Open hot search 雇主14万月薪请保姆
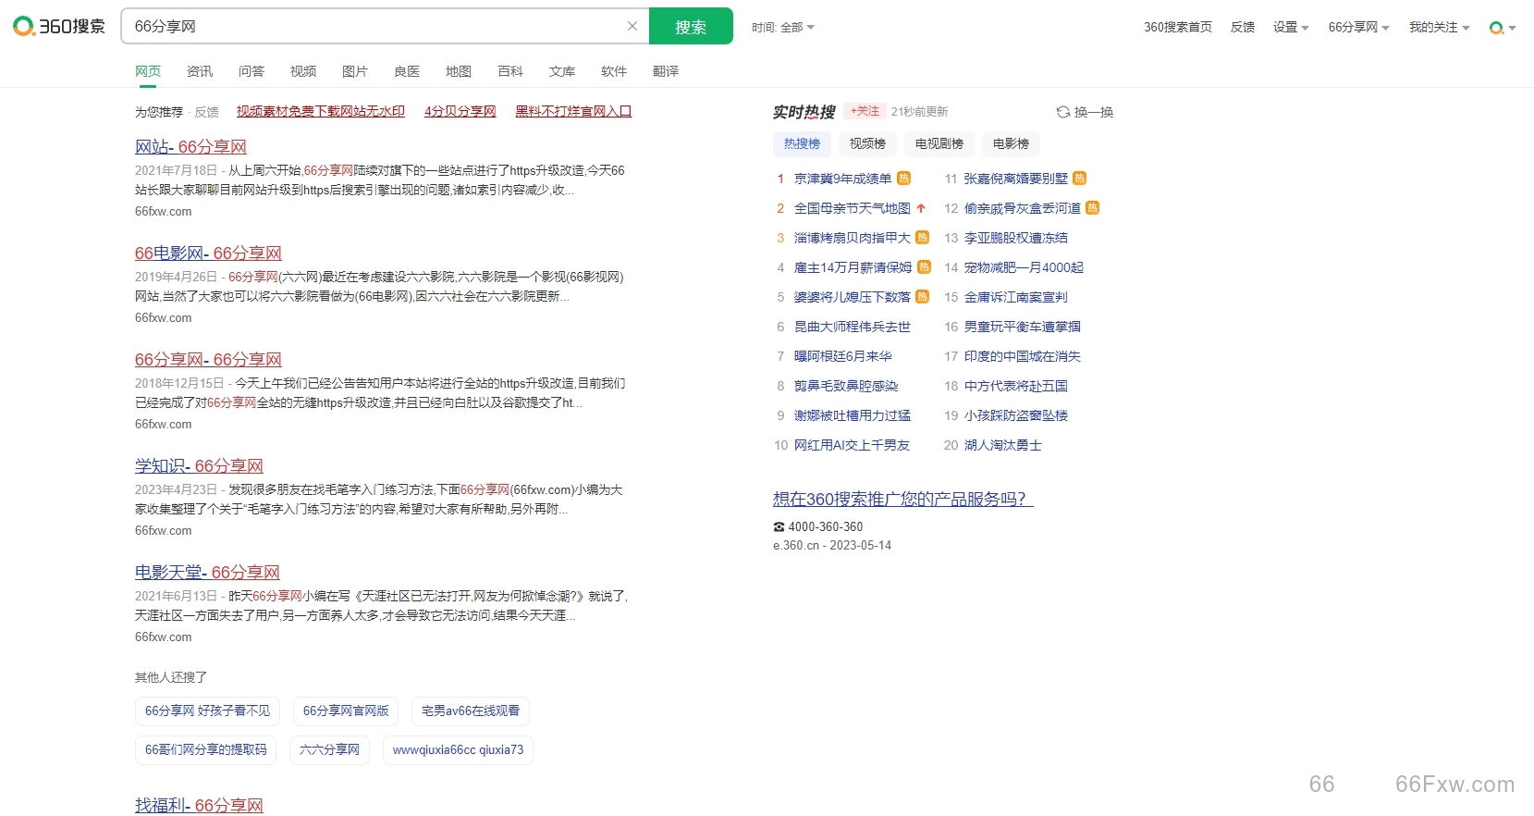The image size is (1534, 816). (853, 267)
